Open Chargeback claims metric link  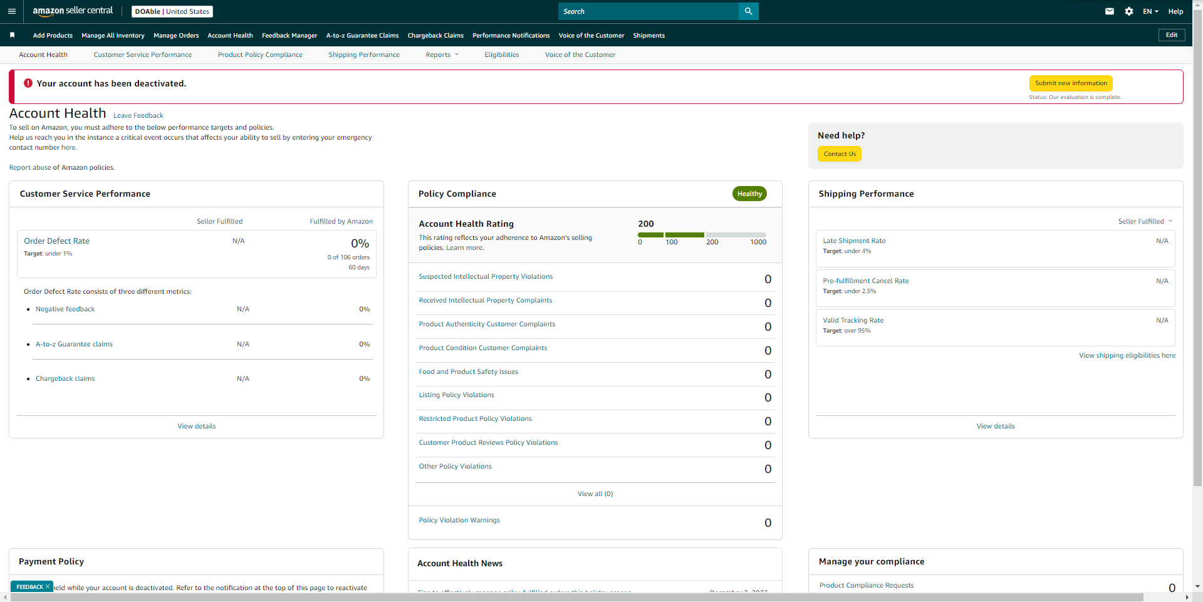point(65,378)
